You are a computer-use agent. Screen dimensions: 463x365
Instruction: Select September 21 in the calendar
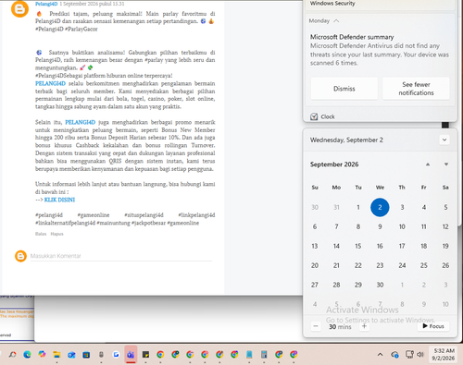(x=336, y=265)
